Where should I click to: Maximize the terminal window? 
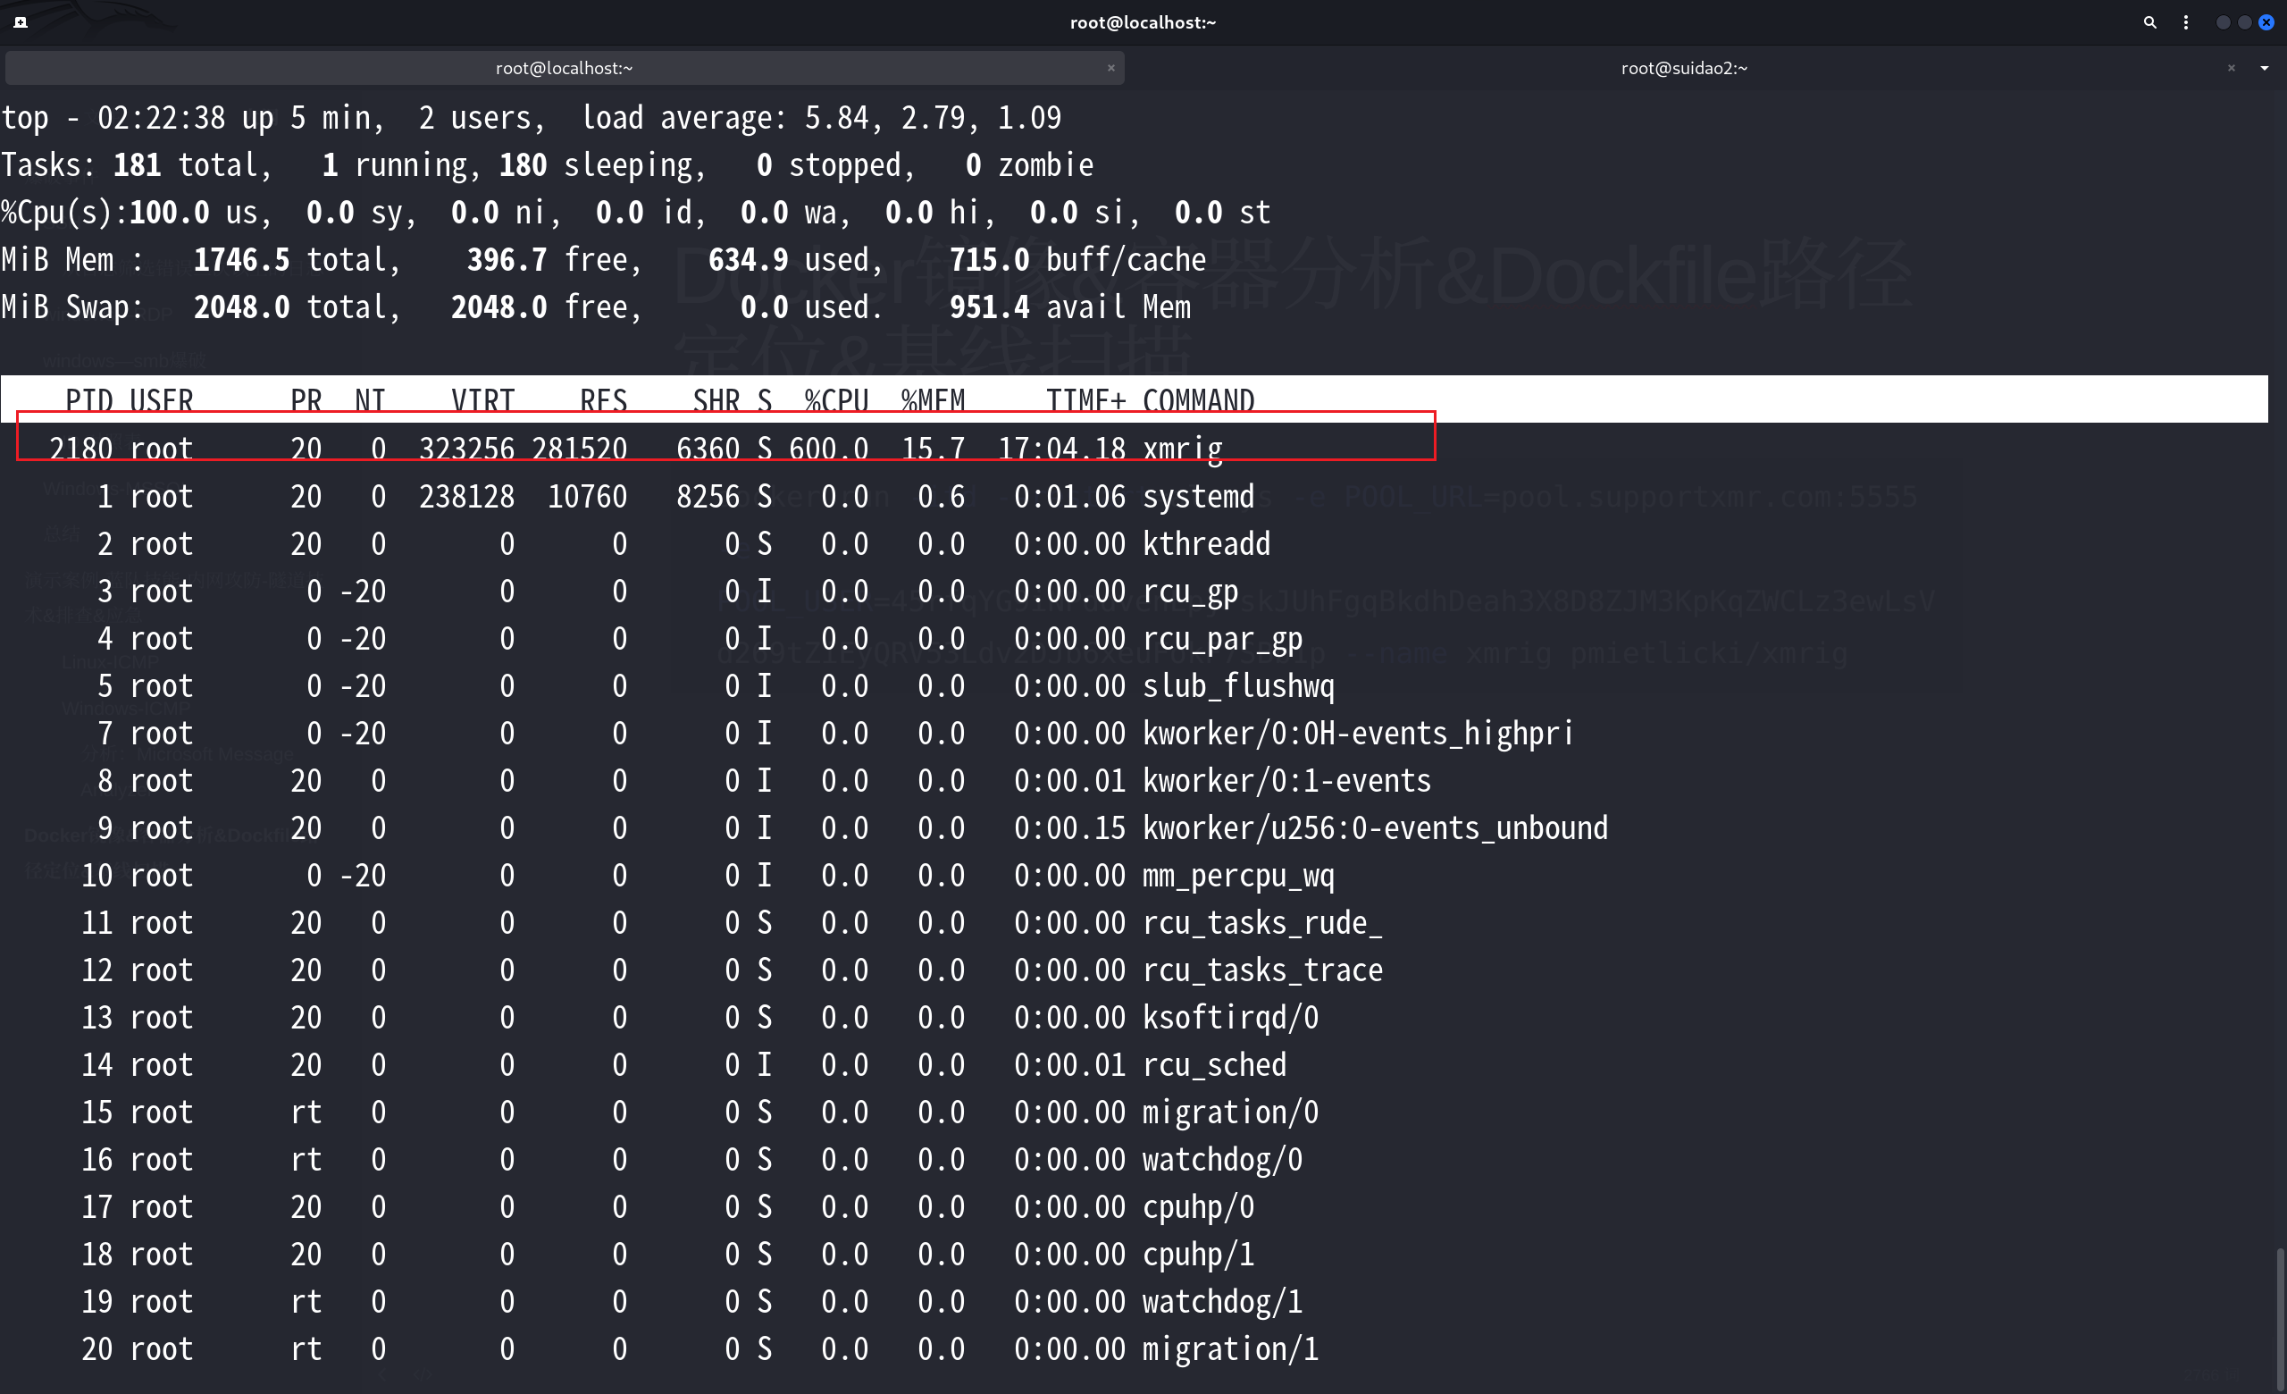[x=2244, y=22]
